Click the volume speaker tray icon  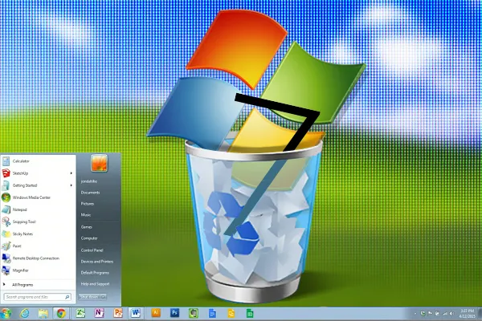[x=451, y=314]
